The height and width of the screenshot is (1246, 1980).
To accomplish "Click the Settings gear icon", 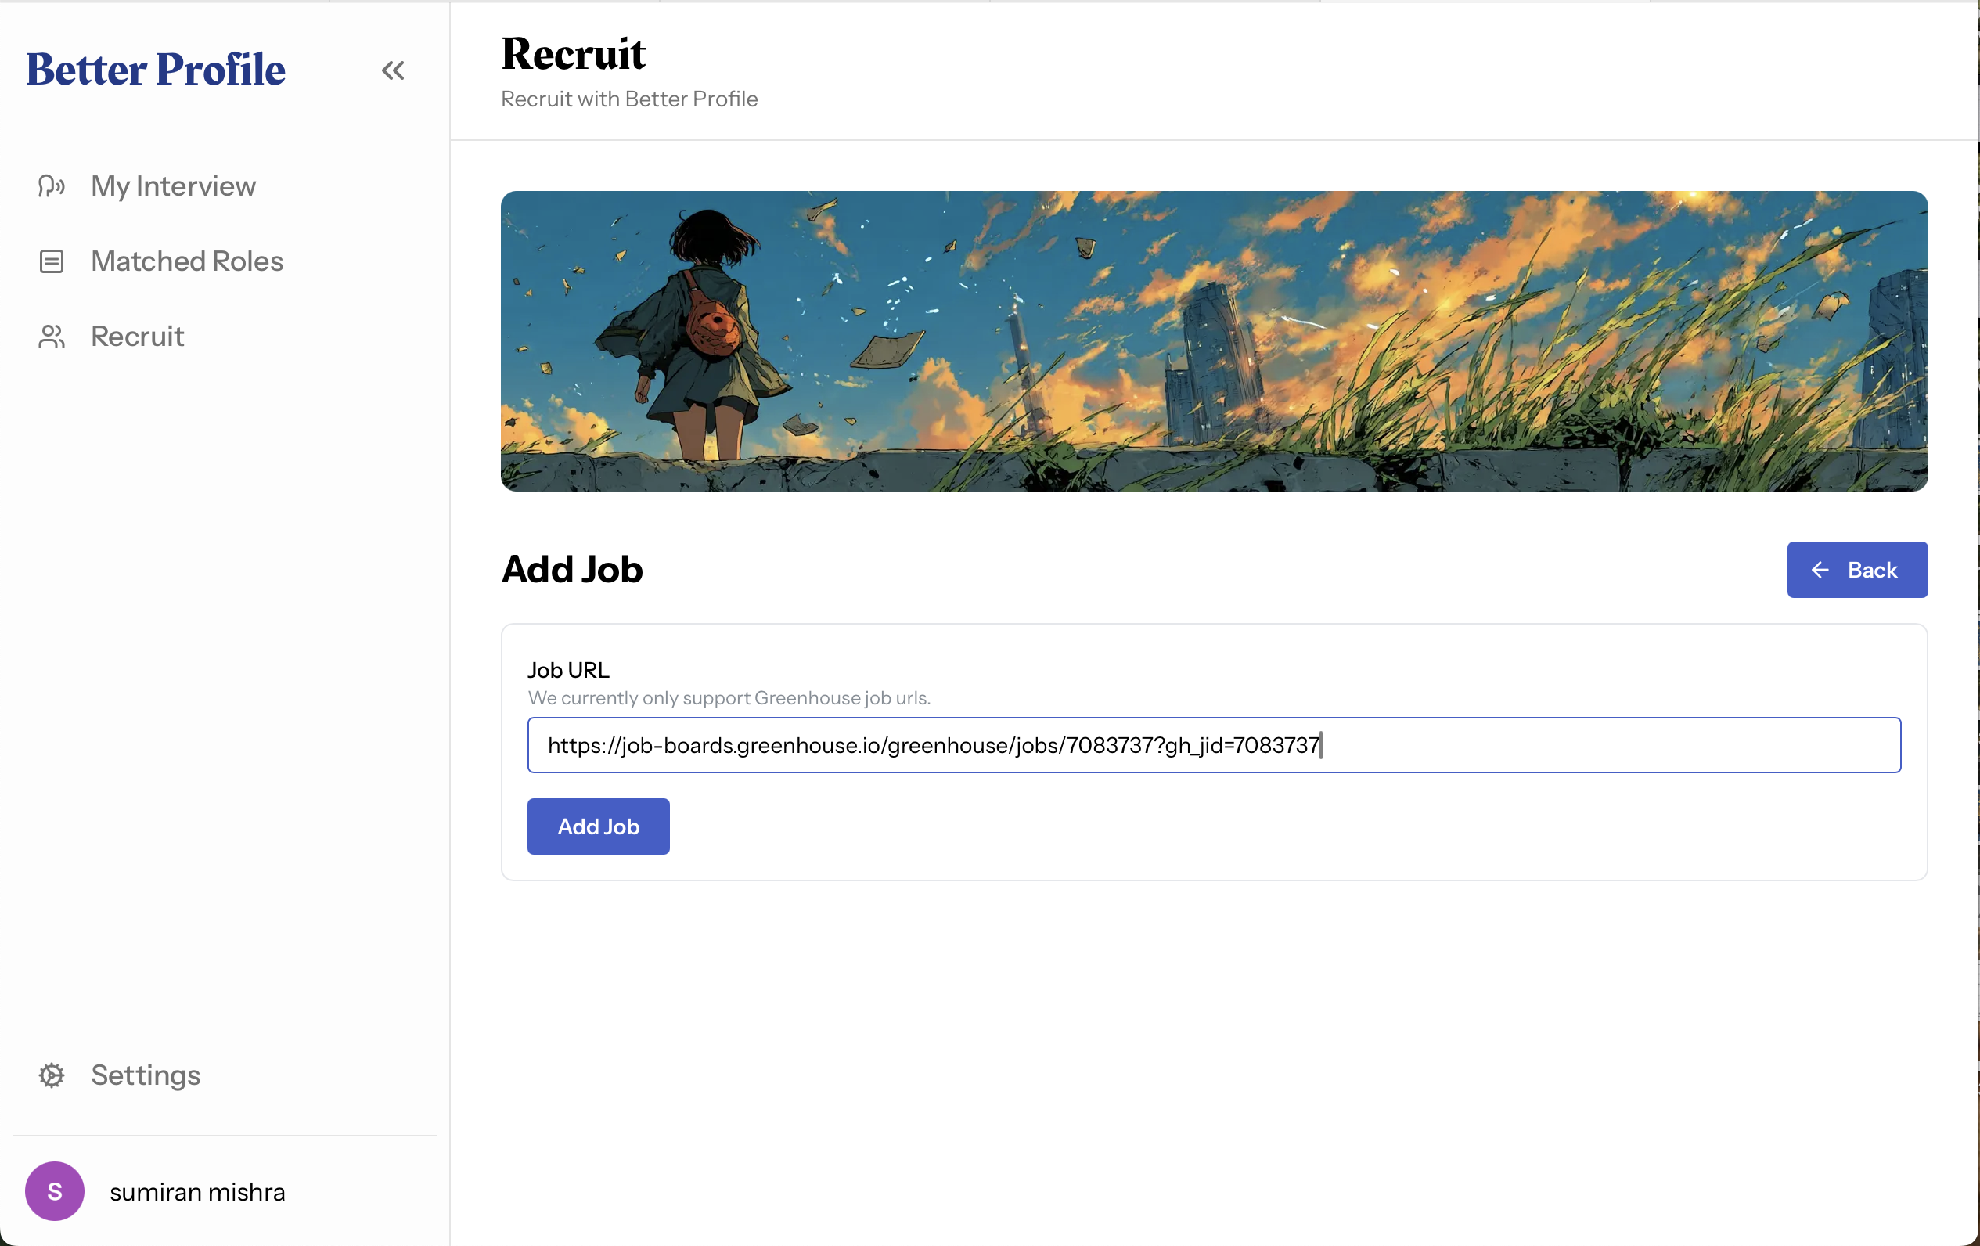I will click(51, 1075).
